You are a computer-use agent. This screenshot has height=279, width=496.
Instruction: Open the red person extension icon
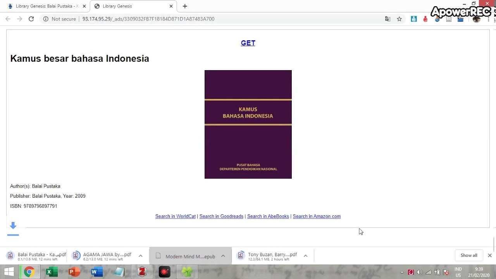tap(425, 19)
